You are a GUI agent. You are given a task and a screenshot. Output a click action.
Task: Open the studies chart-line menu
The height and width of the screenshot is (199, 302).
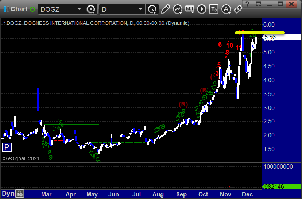pos(178,9)
